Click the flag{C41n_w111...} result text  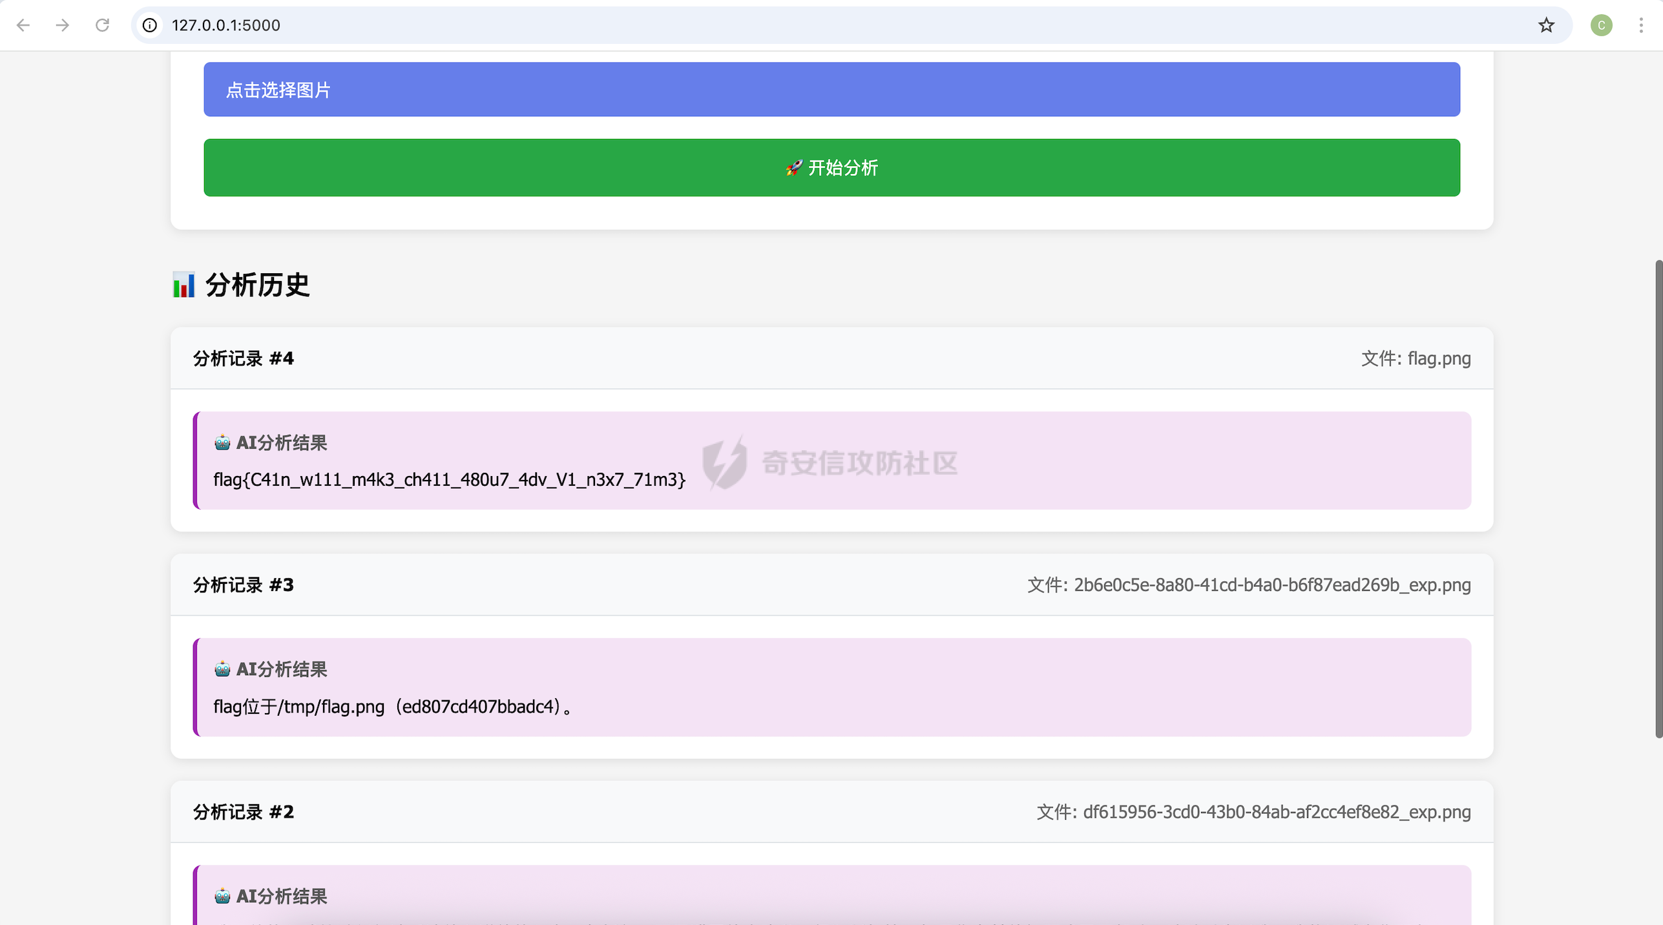click(449, 479)
